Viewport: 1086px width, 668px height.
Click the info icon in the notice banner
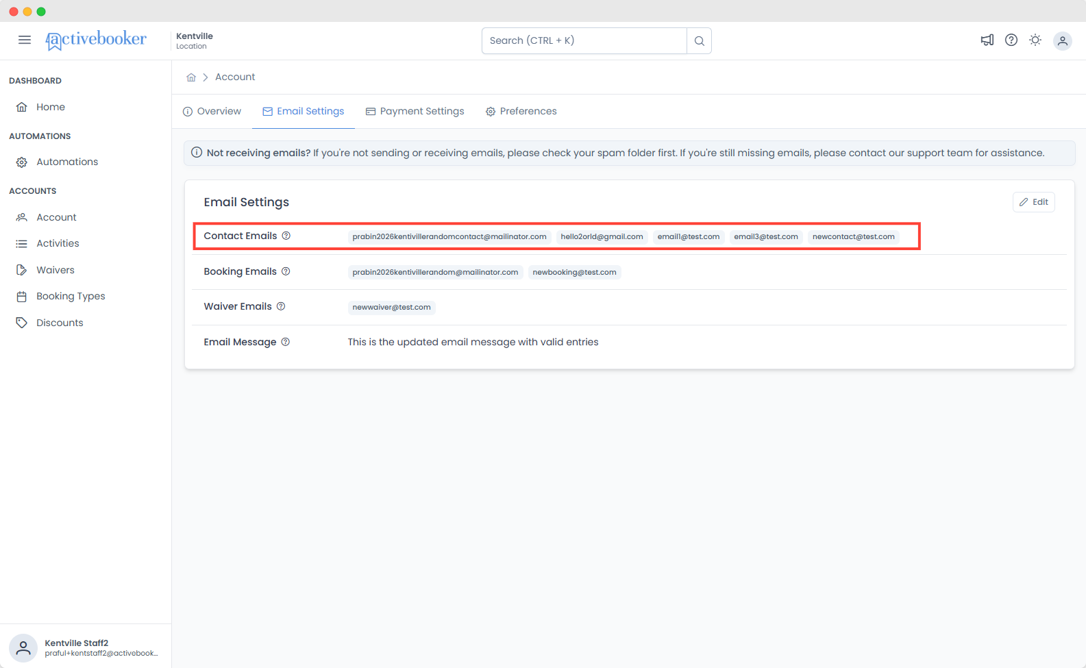[x=197, y=152]
